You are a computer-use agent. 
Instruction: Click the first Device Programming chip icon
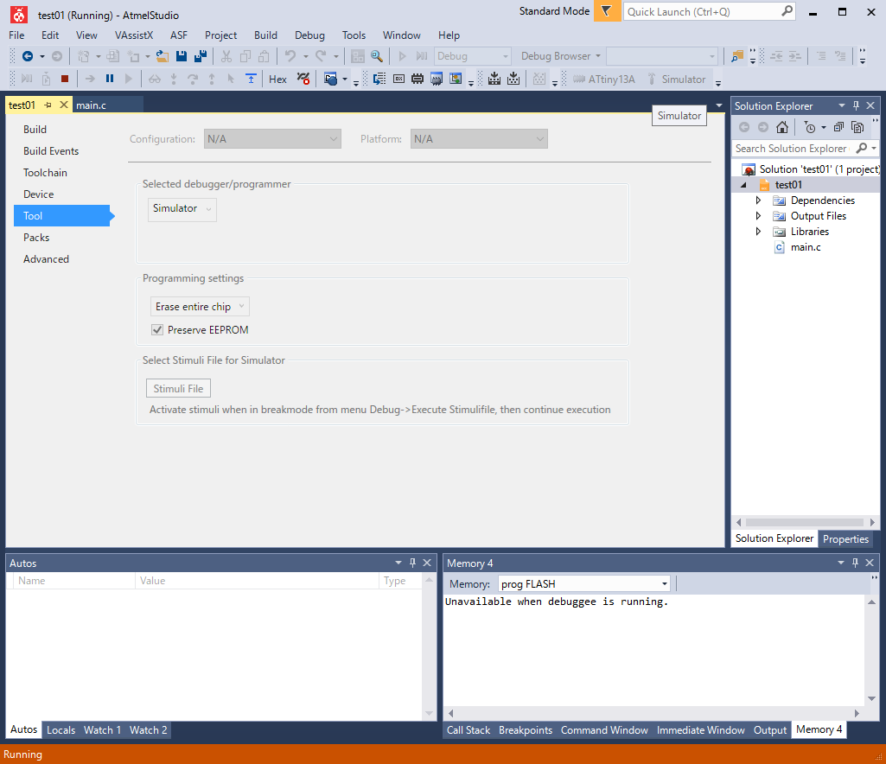(x=494, y=80)
